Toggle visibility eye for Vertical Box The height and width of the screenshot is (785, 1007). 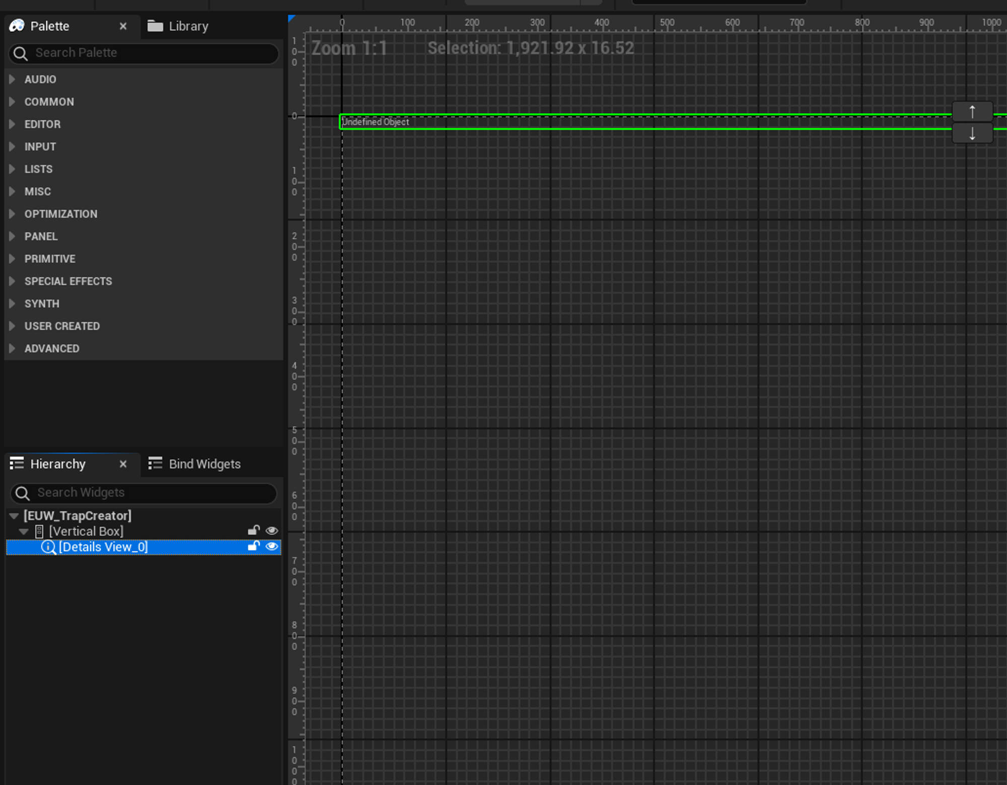[x=272, y=530]
